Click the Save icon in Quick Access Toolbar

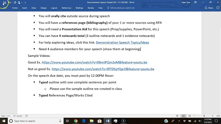tap(5, 2)
